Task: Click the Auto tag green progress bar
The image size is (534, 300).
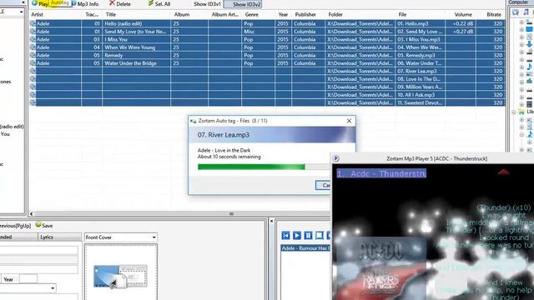Action: [251, 167]
